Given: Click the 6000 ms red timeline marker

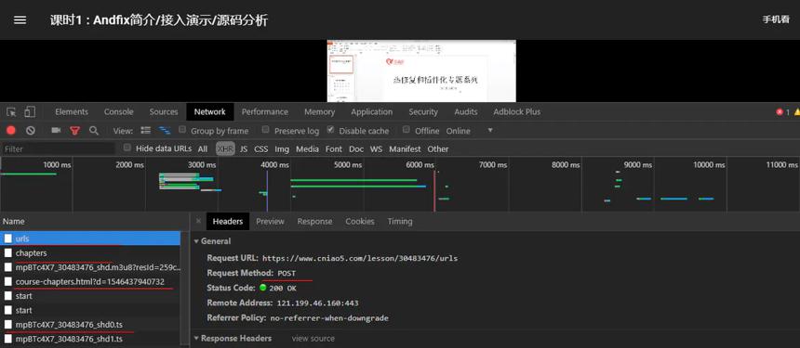Looking at the screenshot, I should pos(434,190).
